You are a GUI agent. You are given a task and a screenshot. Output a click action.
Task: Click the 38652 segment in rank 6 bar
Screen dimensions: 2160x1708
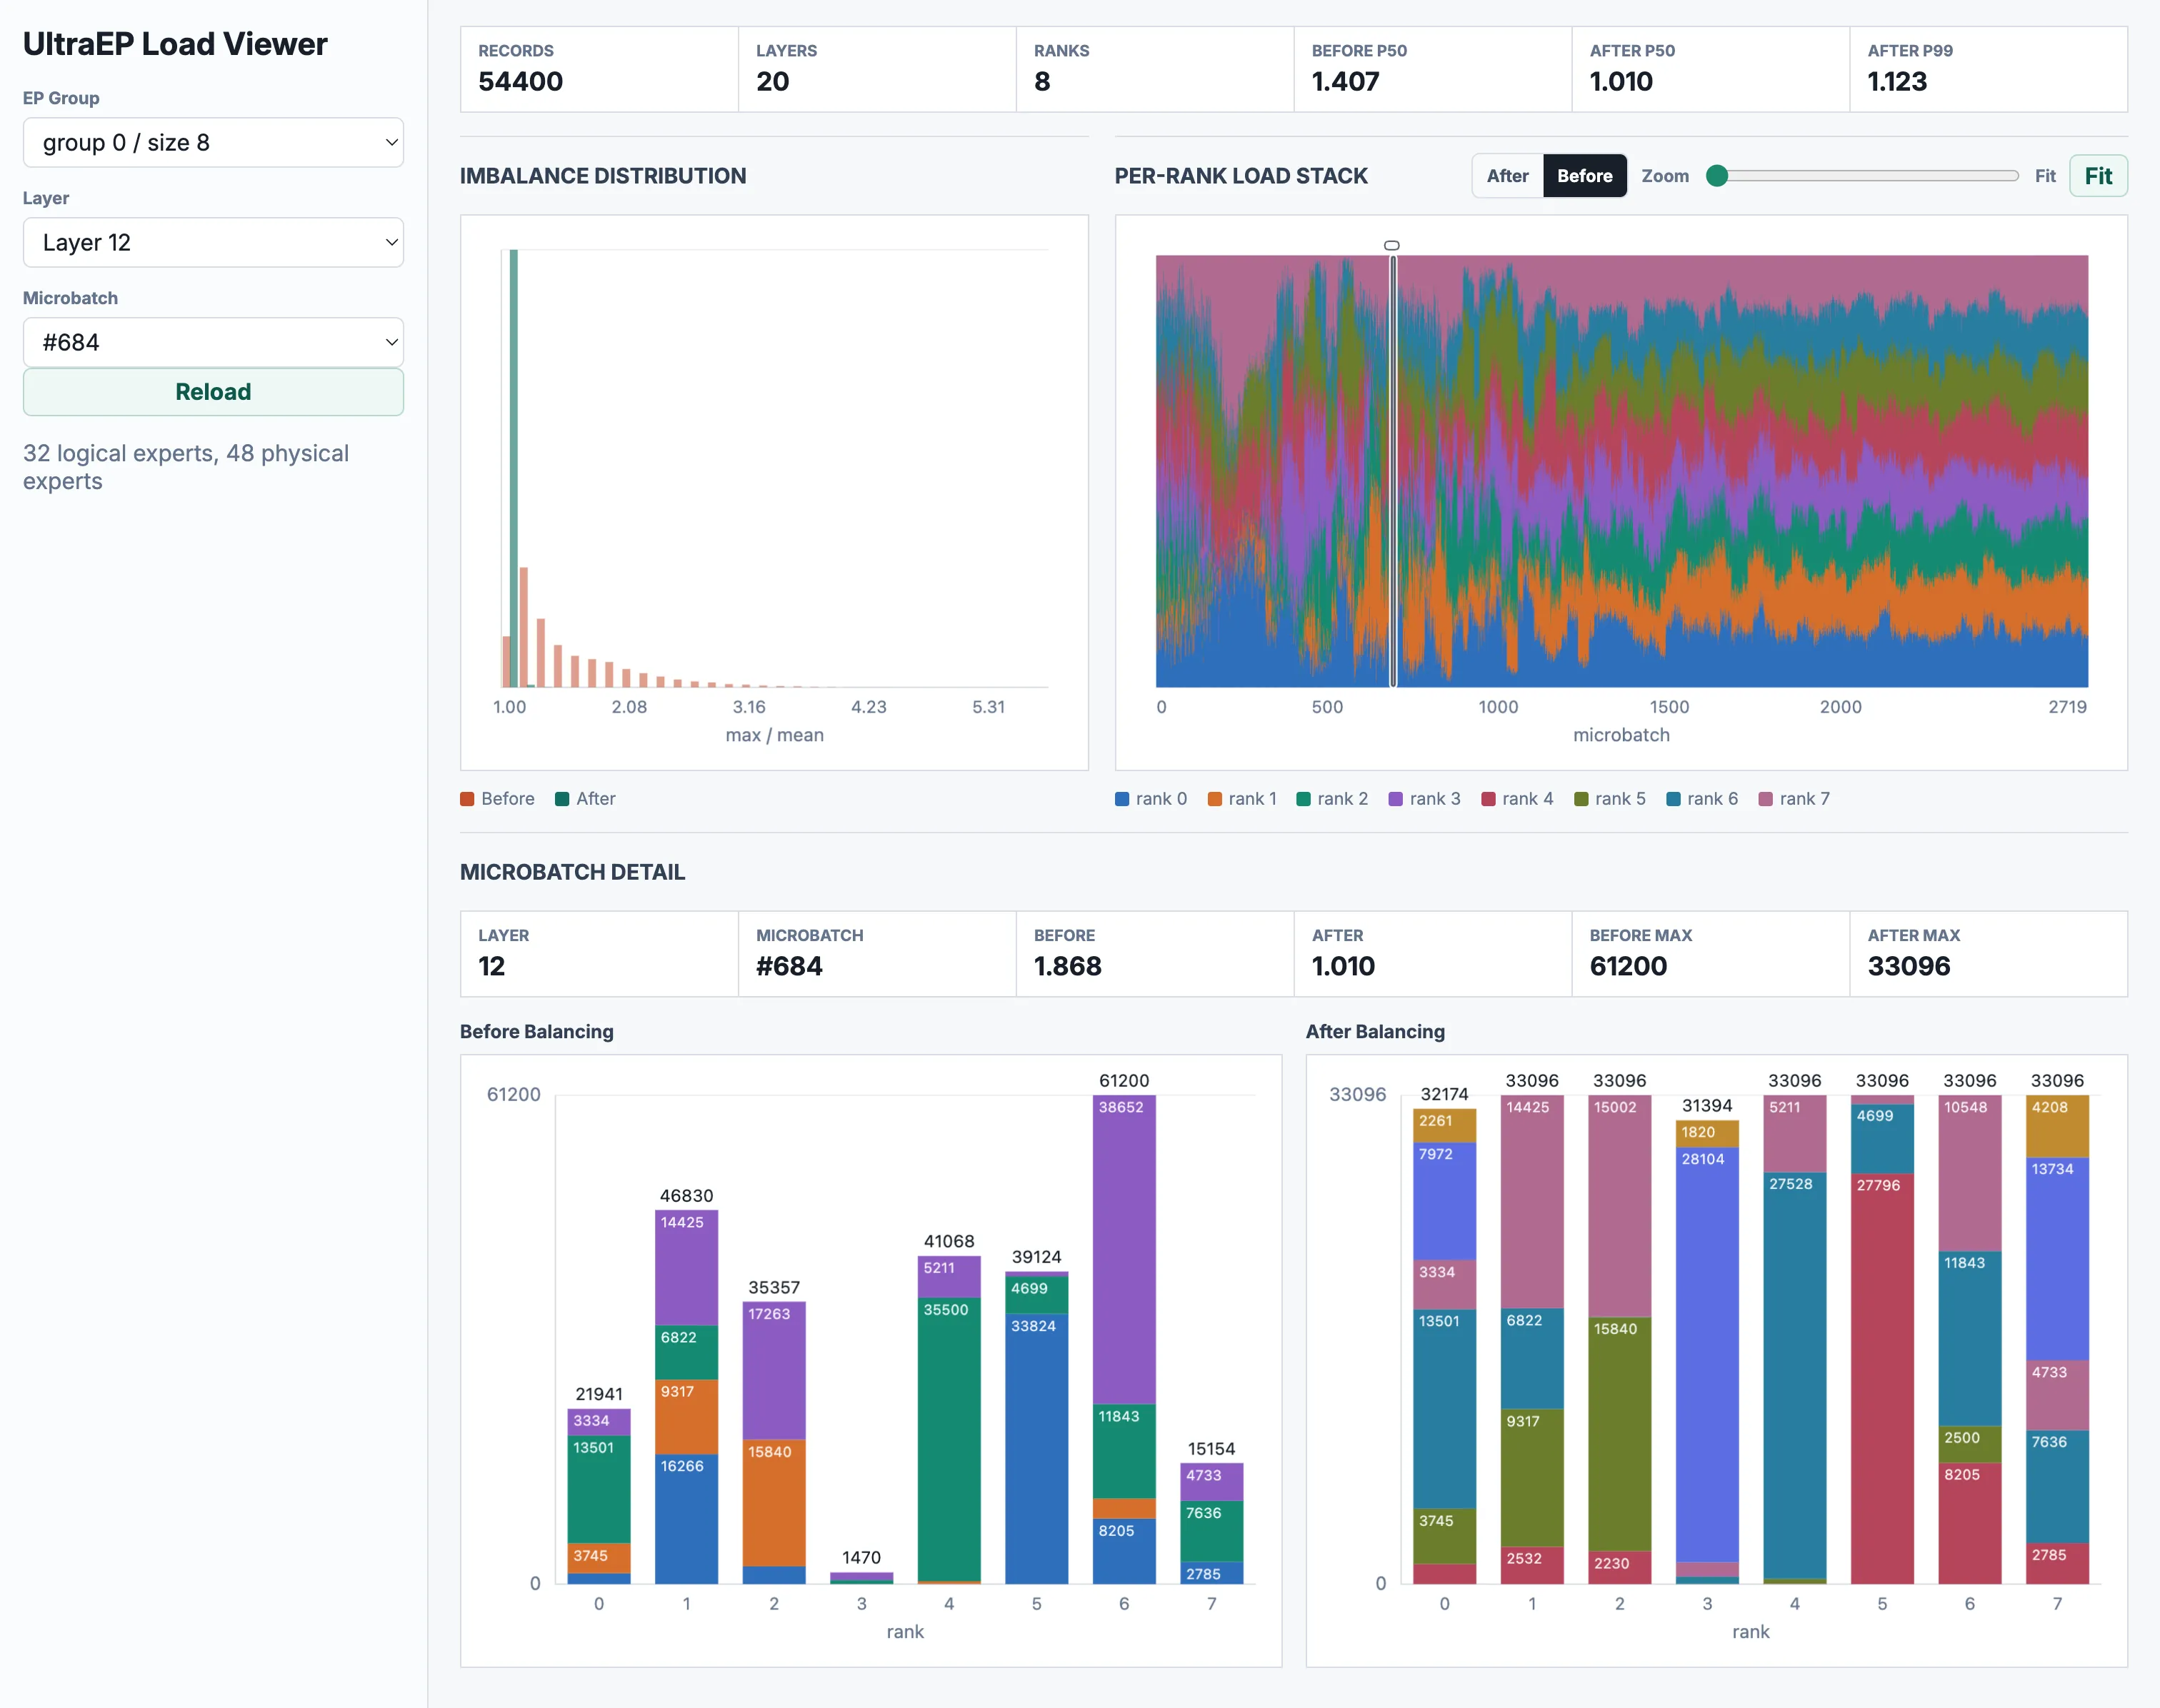click(1124, 1250)
